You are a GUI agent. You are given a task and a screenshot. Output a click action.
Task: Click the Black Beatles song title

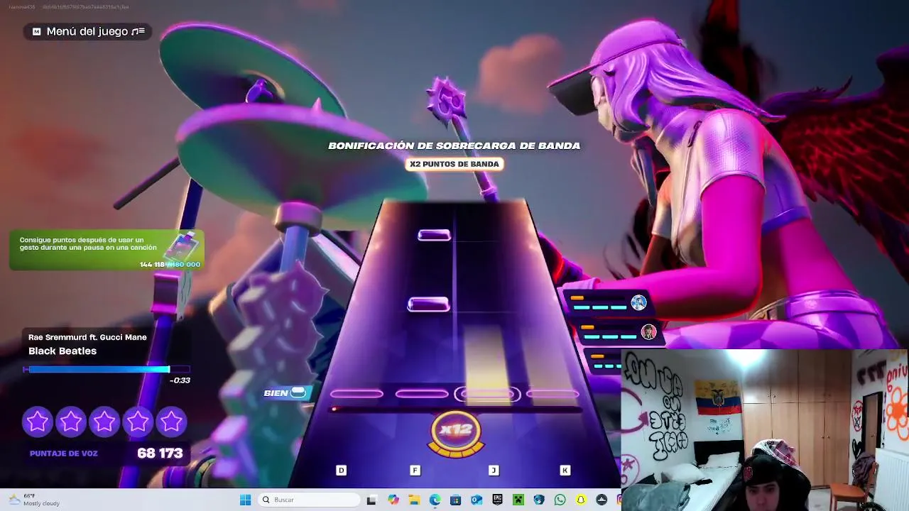[x=62, y=351]
